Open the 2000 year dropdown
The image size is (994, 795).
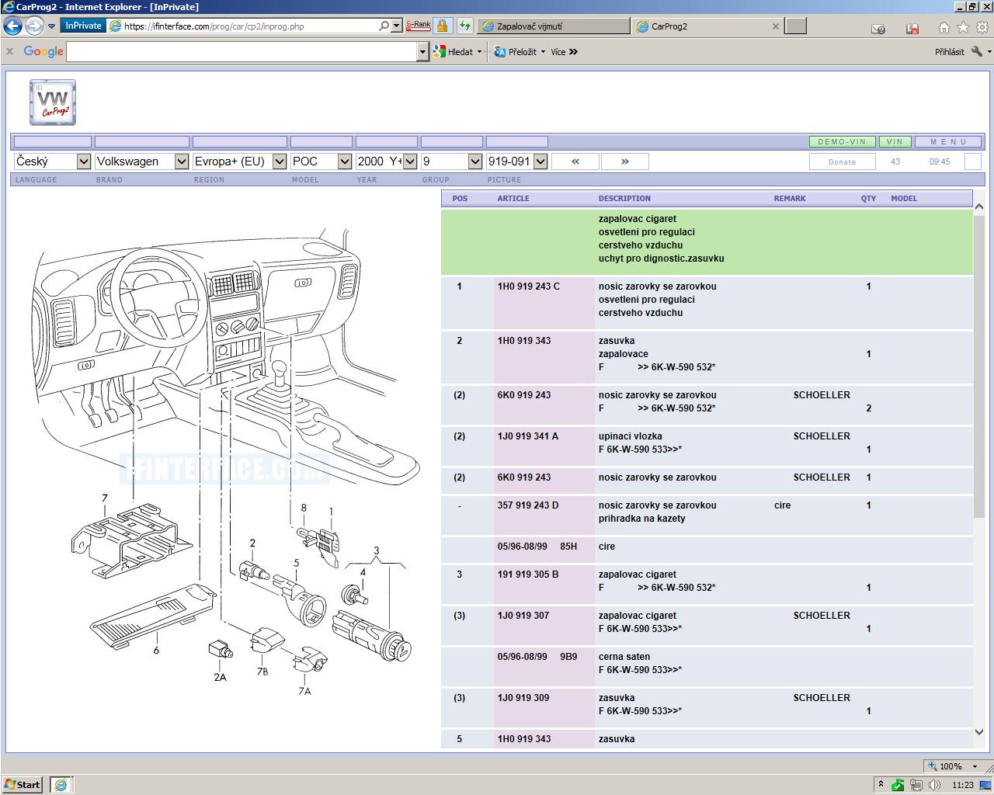tap(387, 161)
